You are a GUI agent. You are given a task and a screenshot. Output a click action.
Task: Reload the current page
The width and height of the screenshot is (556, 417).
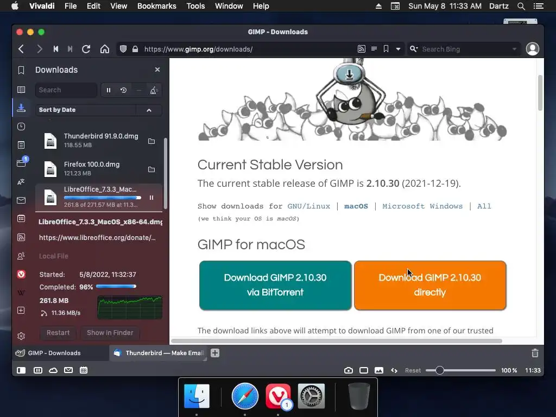tap(86, 49)
